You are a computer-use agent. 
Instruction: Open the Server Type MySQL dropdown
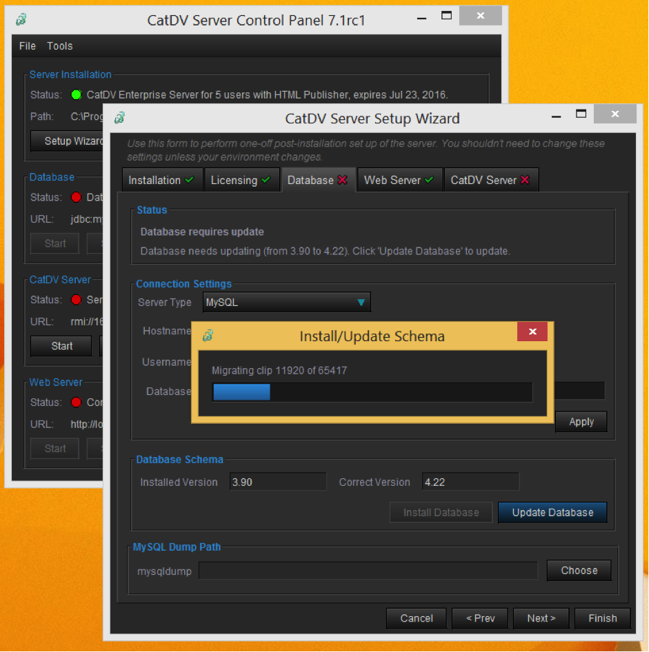click(287, 302)
